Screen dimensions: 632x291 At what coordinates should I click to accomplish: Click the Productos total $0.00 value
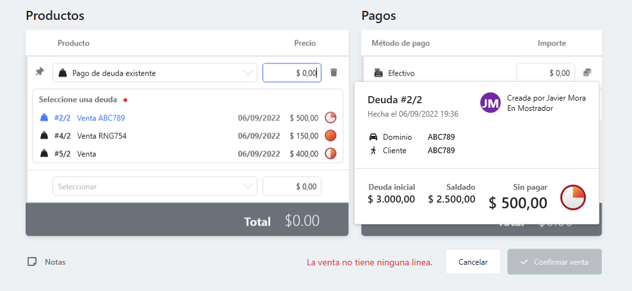tap(302, 220)
